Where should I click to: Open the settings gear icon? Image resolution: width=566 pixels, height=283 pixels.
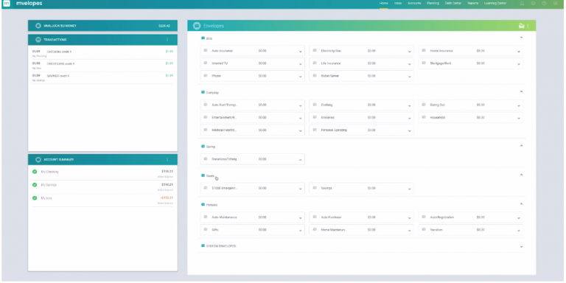(x=533, y=3)
